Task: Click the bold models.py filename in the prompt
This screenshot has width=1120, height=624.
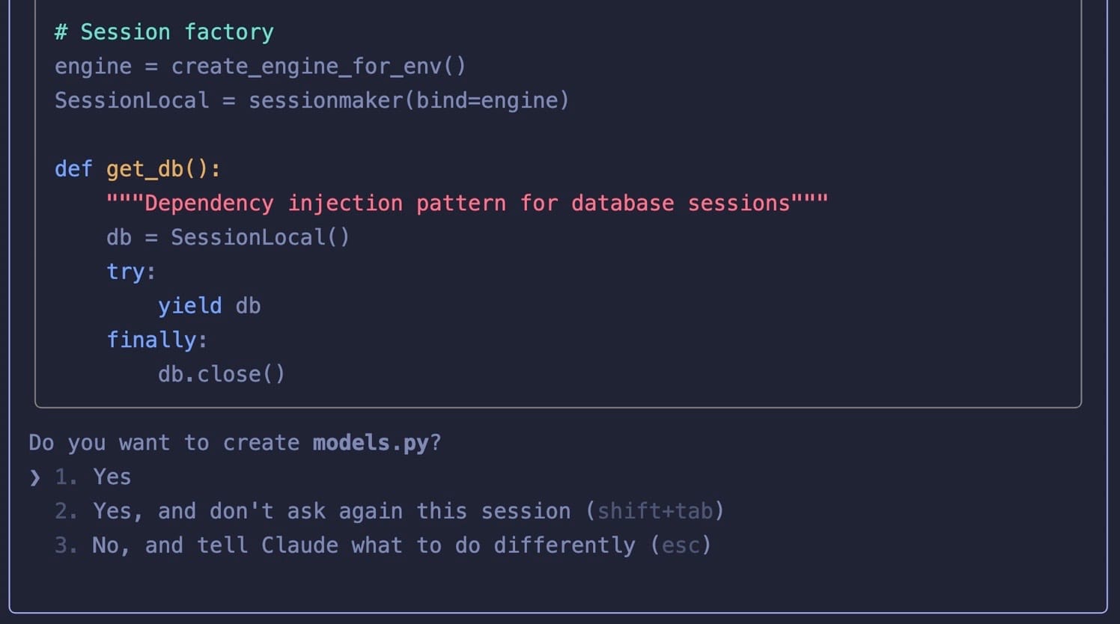Action: coord(371,443)
